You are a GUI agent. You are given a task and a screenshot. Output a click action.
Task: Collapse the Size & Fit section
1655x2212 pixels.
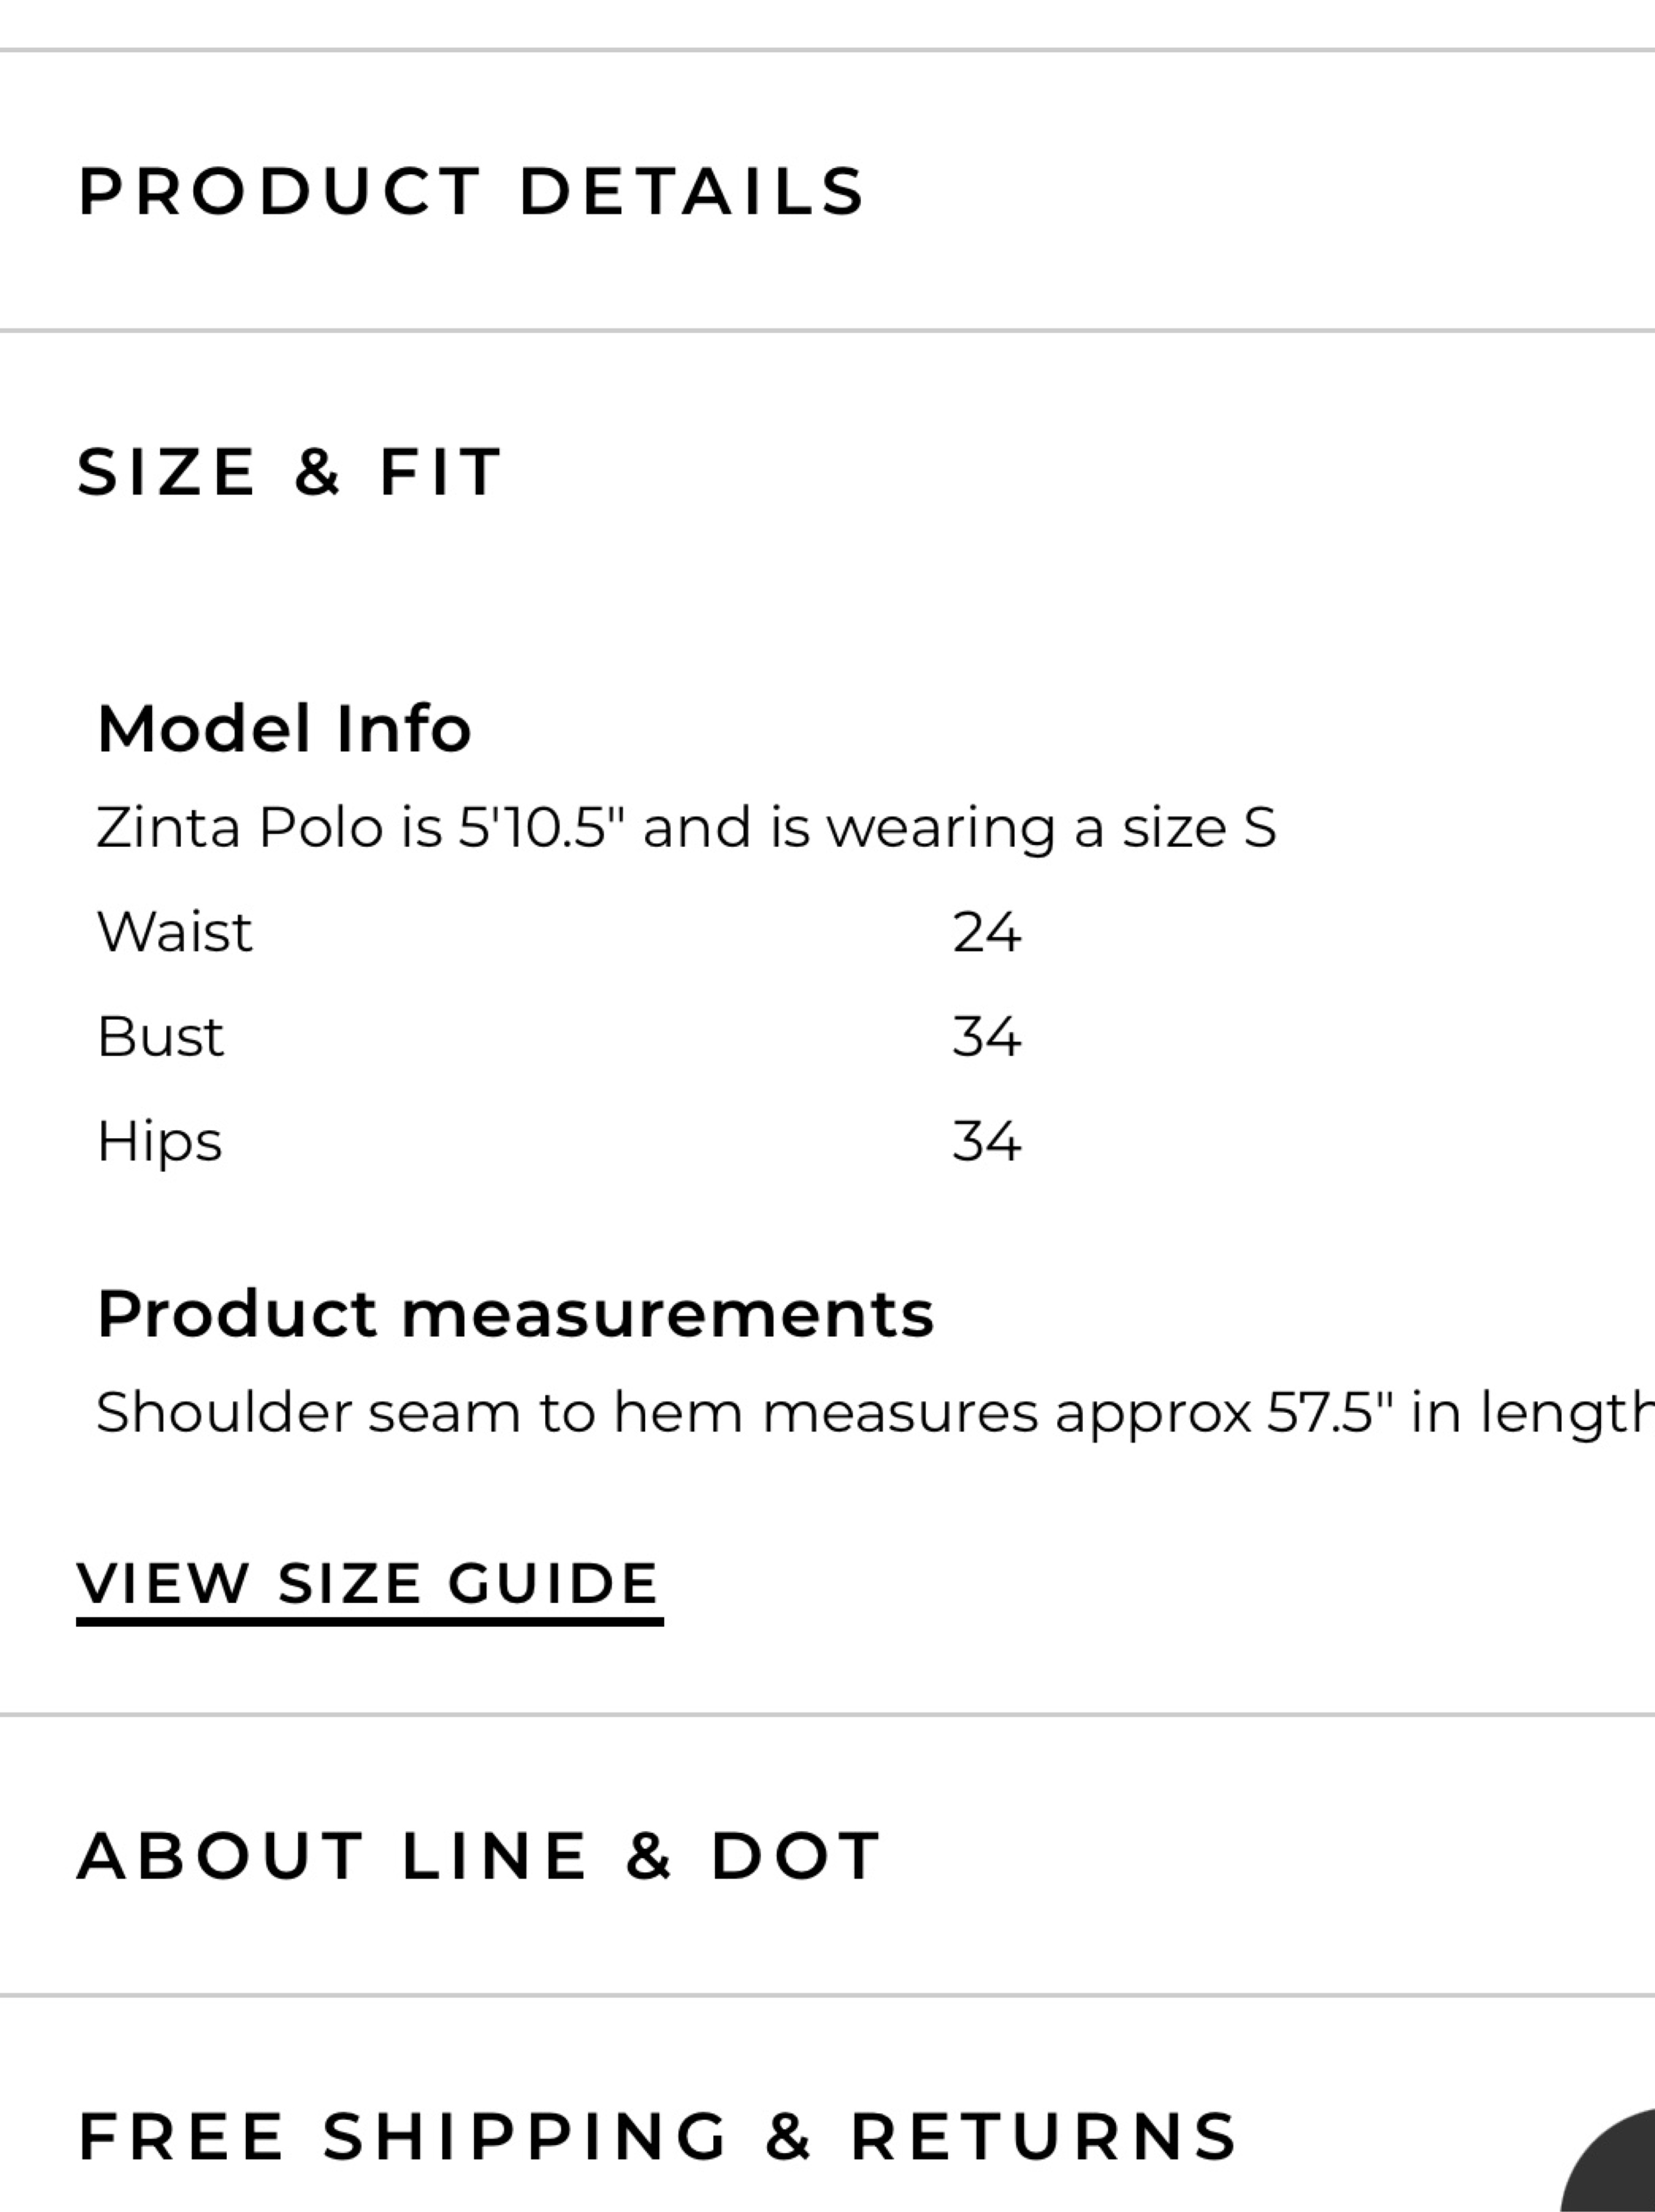point(827,471)
